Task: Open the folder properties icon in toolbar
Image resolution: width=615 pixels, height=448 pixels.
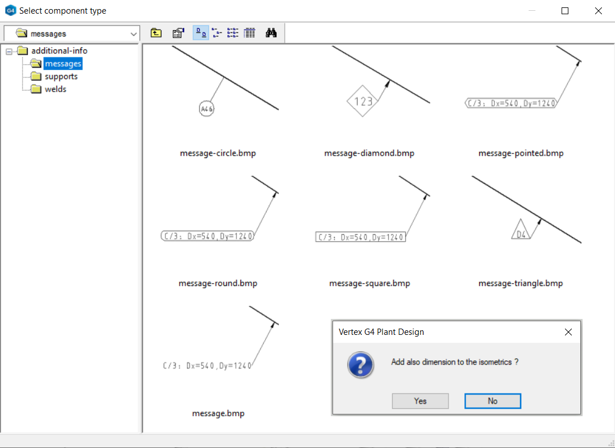Action: tap(178, 33)
